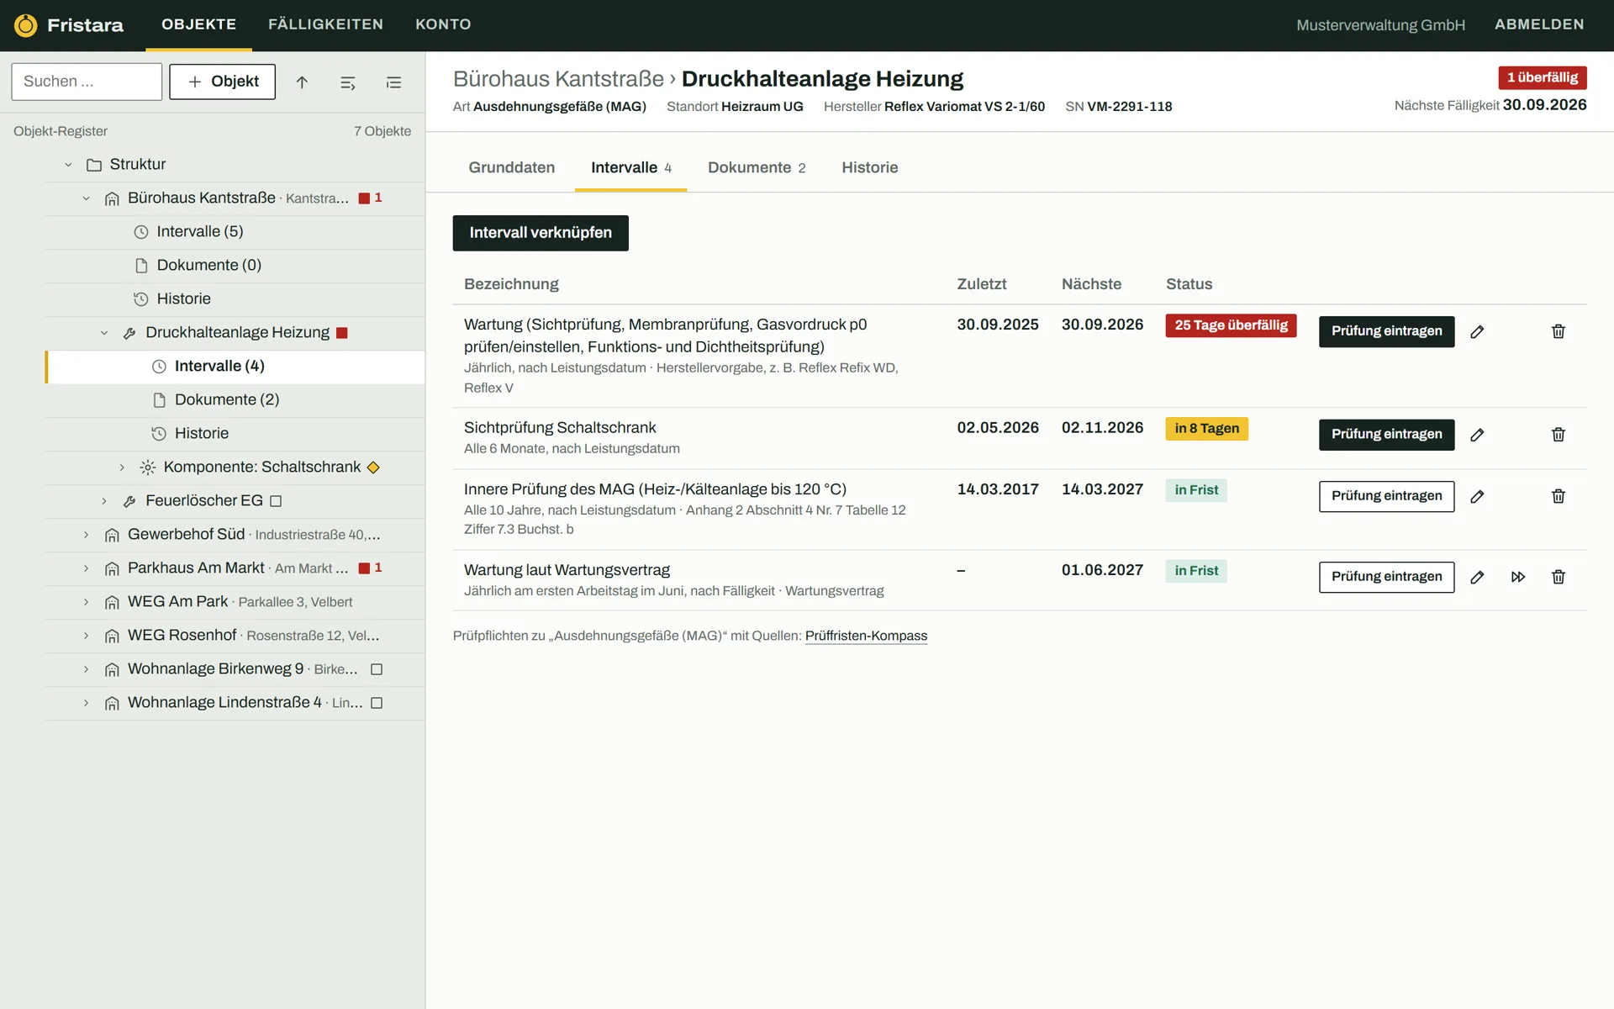Click the status square of Wohnanlage Birkenweg 9
The width and height of the screenshot is (1614, 1009).
(377, 669)
